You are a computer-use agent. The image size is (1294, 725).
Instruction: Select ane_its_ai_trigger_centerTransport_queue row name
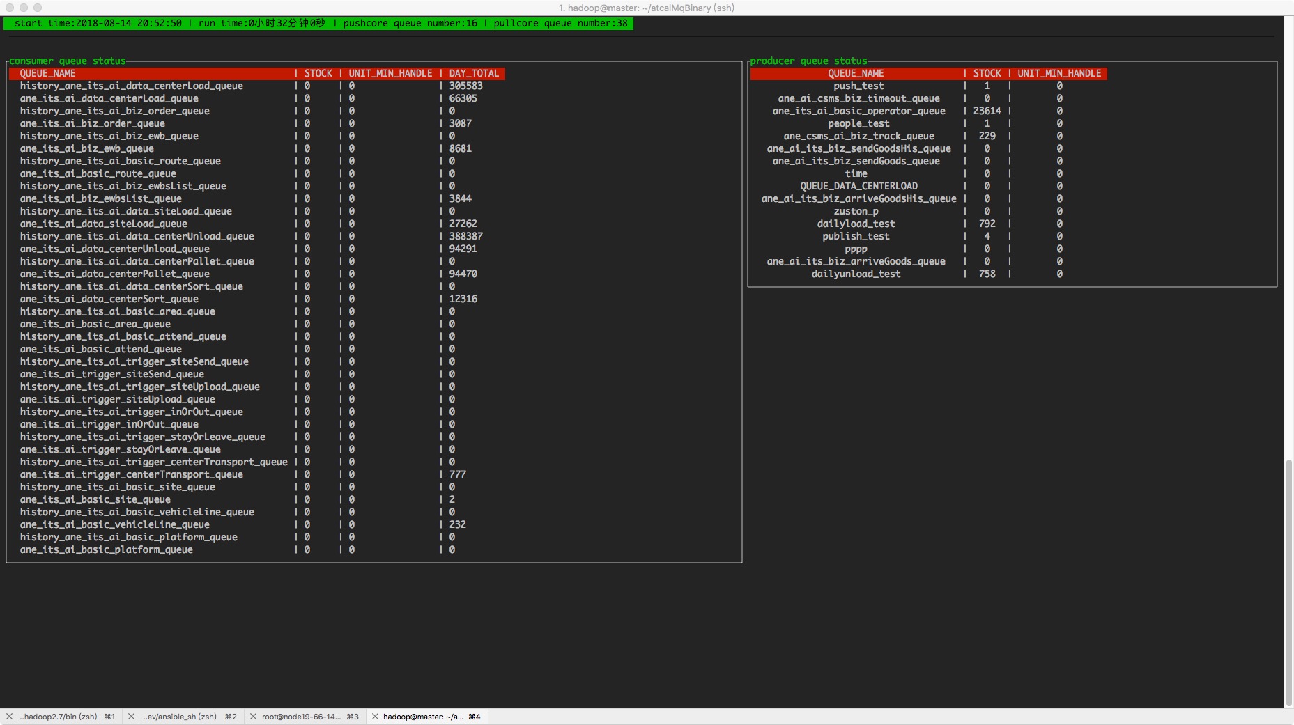pos(131,474)
